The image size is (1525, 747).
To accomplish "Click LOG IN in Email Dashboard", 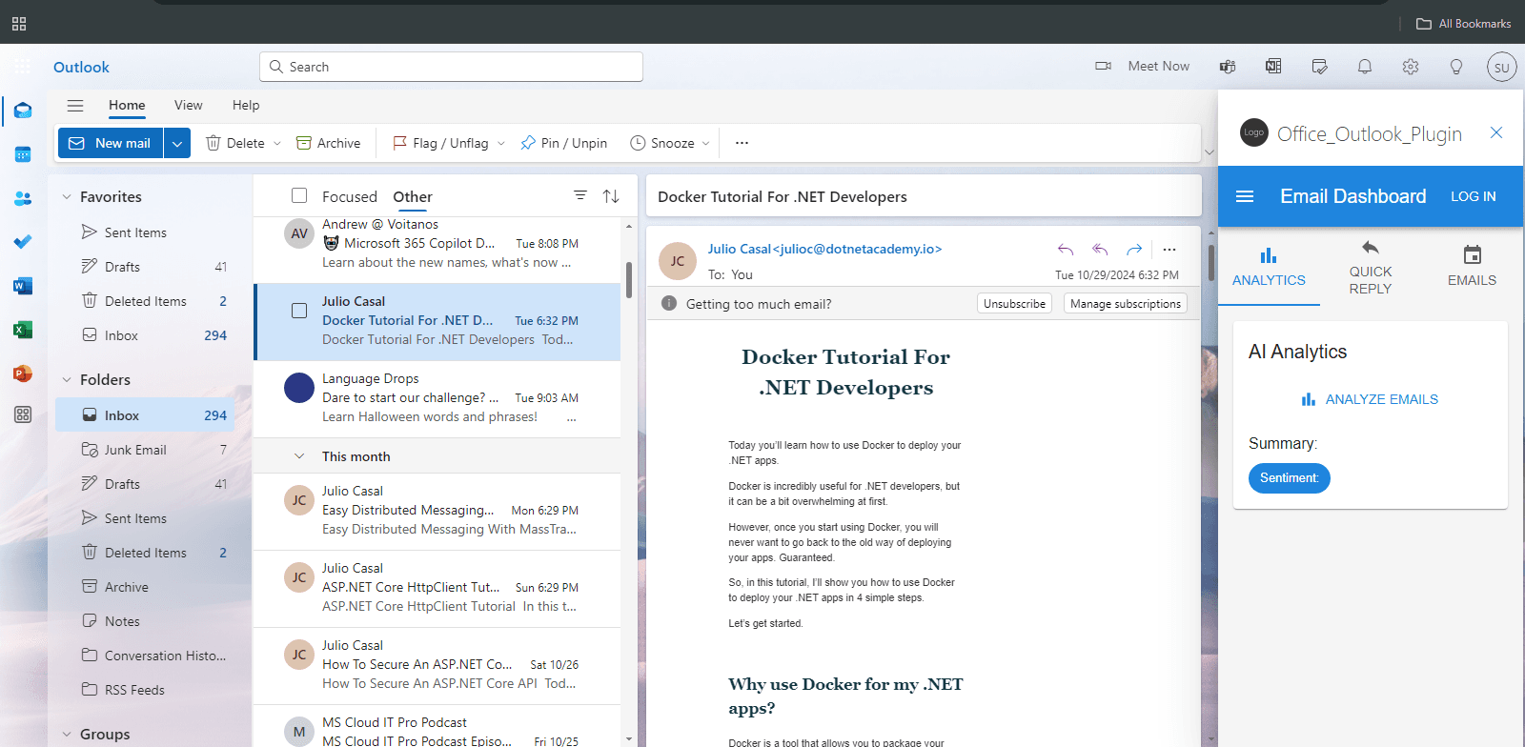I will point(1473,196).
